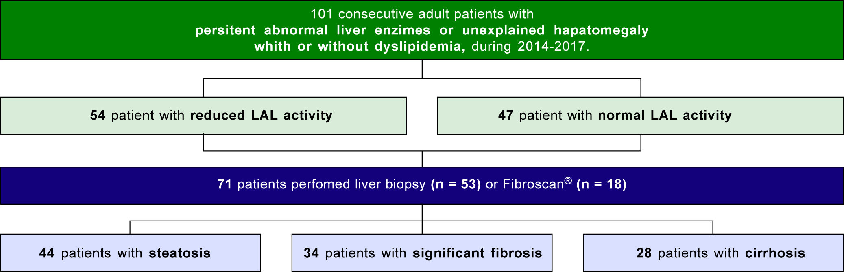Viewport: 844px width, 272px height.
Task: Click the bold word 'steatosis'
Action: click(179, 253)
